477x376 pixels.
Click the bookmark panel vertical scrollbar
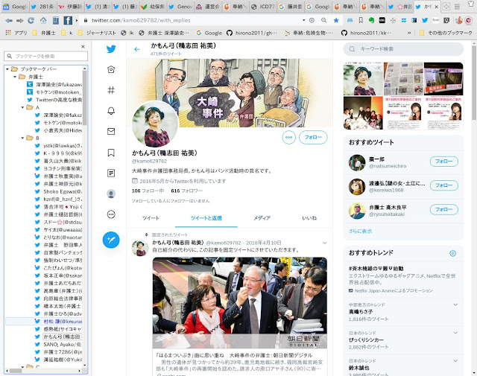point(84,98)
